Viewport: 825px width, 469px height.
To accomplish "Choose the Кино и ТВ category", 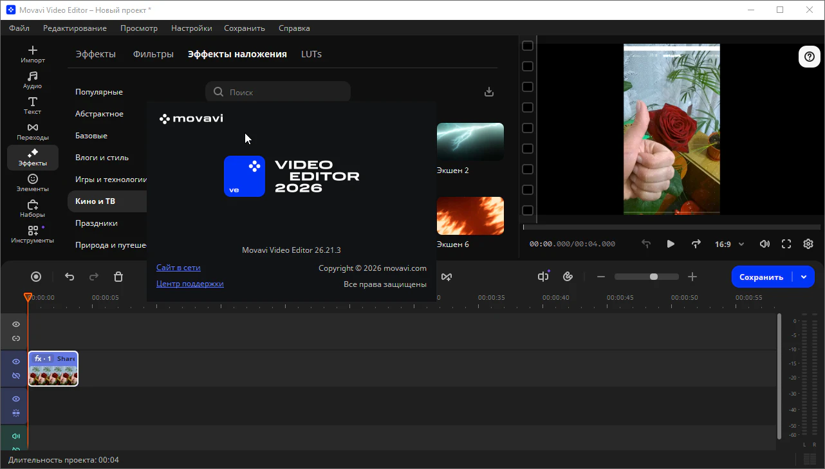I will 107,201.
